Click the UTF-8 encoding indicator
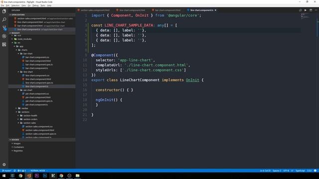 (286, 171)
